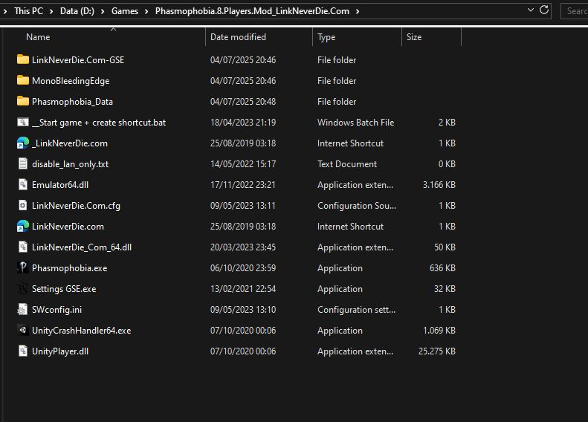Click the 25.275 KB size value
588x422 pixels.
tap(437, 351)
